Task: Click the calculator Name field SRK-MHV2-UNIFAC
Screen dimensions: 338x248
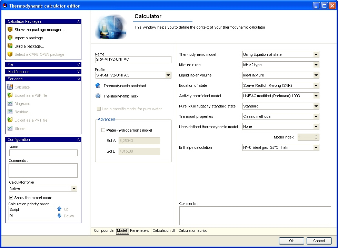Action: (x=133, y=59)
